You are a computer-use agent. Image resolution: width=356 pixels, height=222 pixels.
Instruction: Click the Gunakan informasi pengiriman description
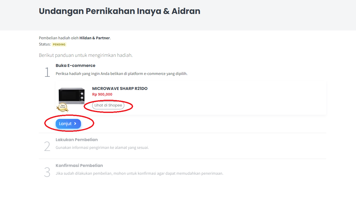click(102, 148)
